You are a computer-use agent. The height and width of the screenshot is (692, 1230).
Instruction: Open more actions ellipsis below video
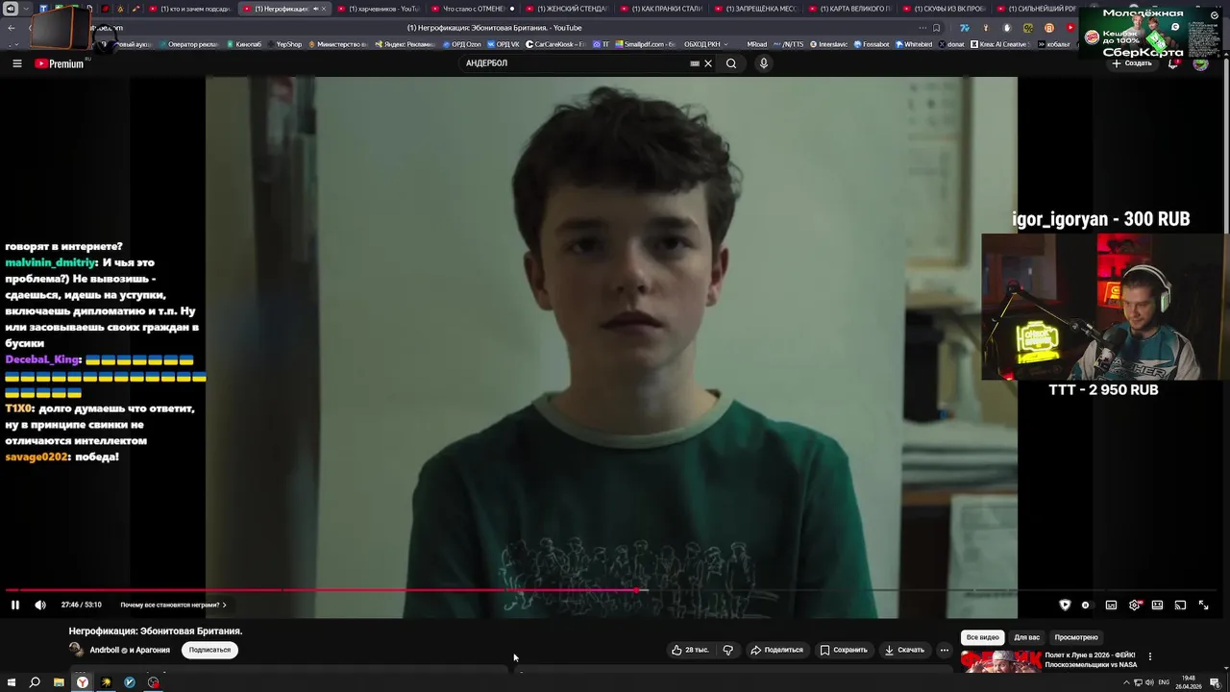point(945,651)
